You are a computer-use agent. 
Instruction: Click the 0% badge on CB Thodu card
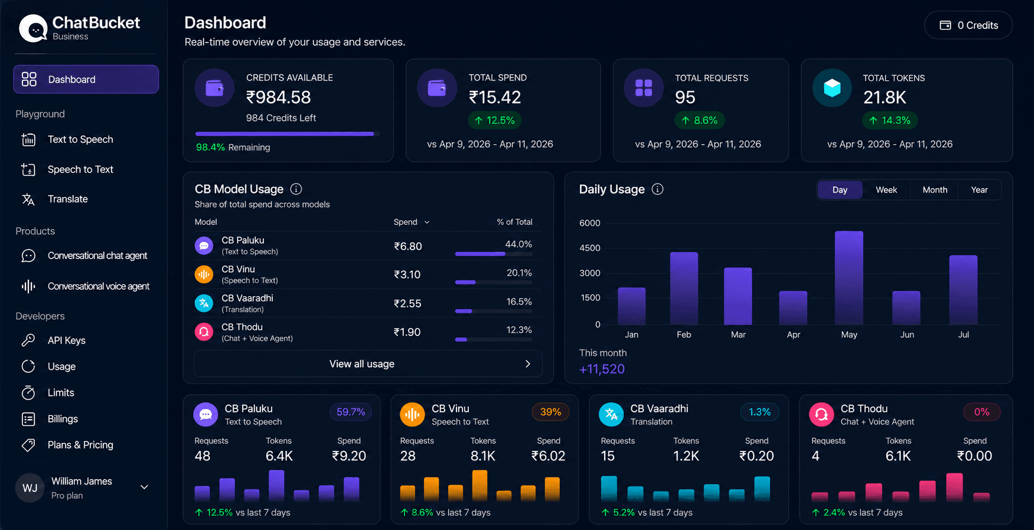[981, 412]
